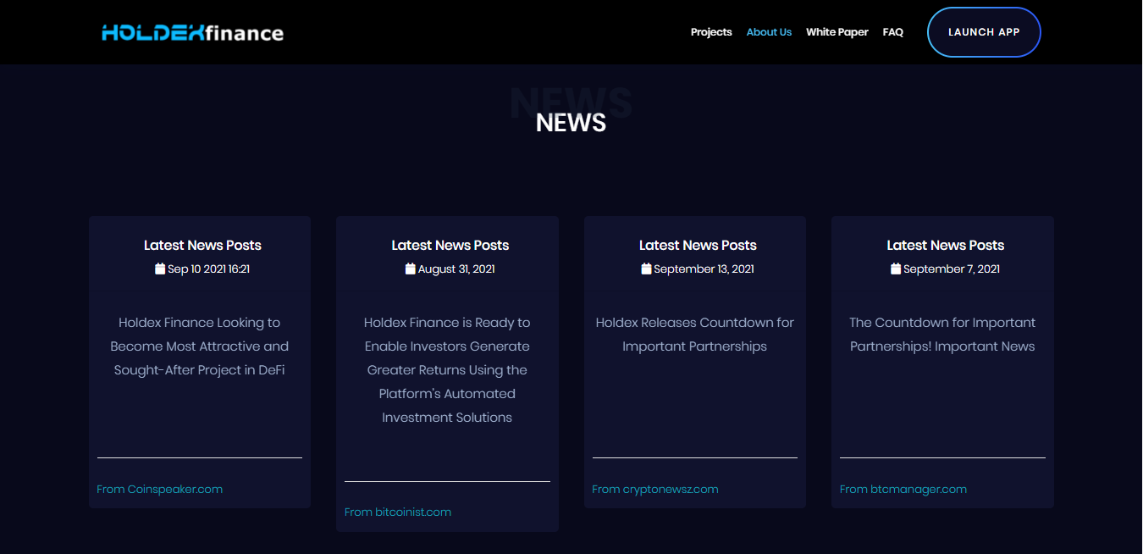Click calendar icon beside September 13, 2021

click(647, 269)
